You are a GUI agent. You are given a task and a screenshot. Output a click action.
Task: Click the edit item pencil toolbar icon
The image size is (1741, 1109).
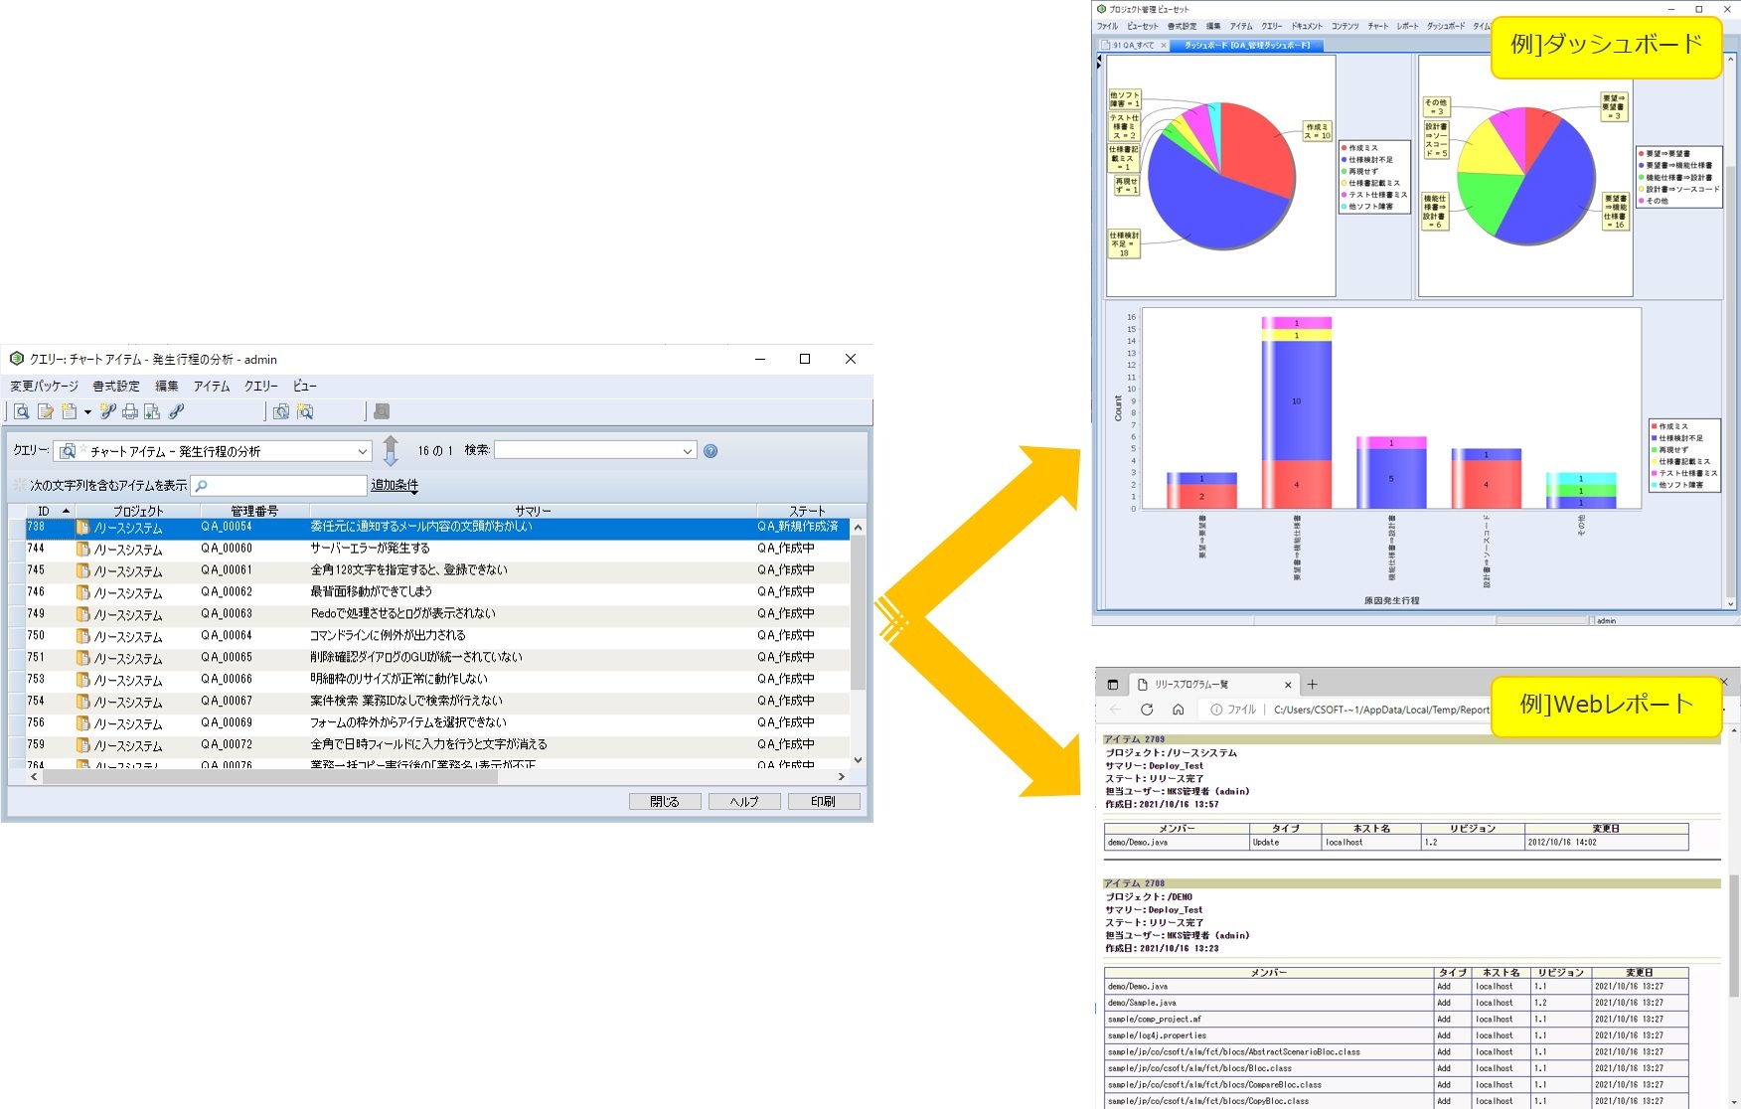(46, 411)
